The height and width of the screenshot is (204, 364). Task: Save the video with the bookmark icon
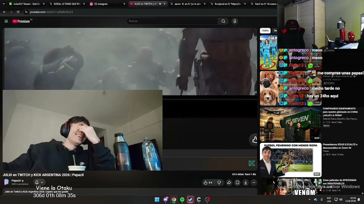(237, 183)
